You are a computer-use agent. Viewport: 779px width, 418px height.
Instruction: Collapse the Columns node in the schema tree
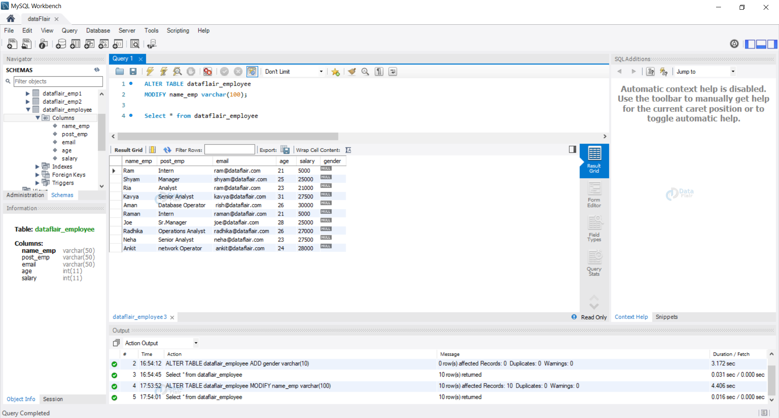click(39, 118)
